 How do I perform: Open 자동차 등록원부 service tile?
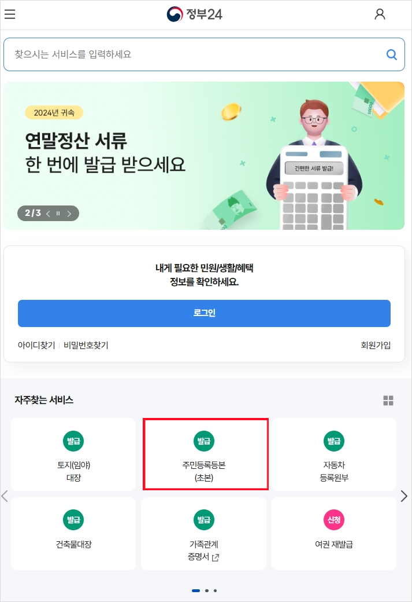334,454
